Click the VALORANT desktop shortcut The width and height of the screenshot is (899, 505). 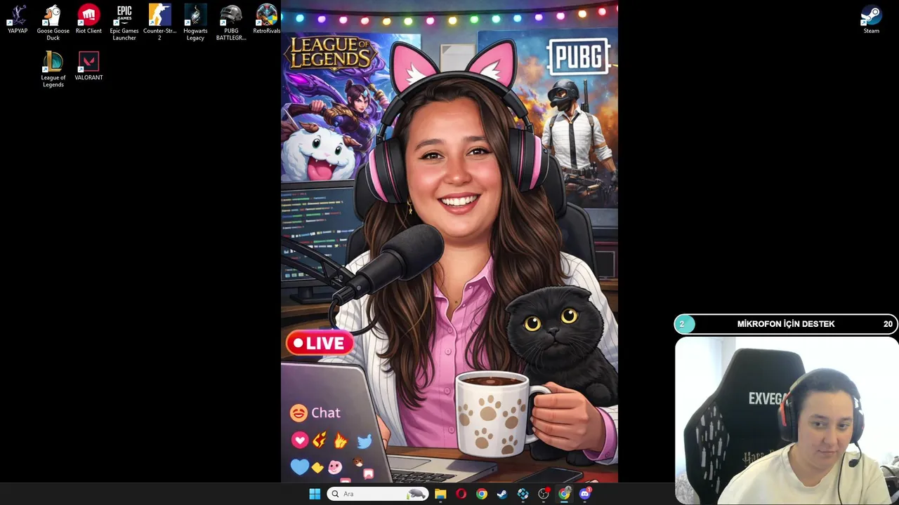[x=88, y=66]
